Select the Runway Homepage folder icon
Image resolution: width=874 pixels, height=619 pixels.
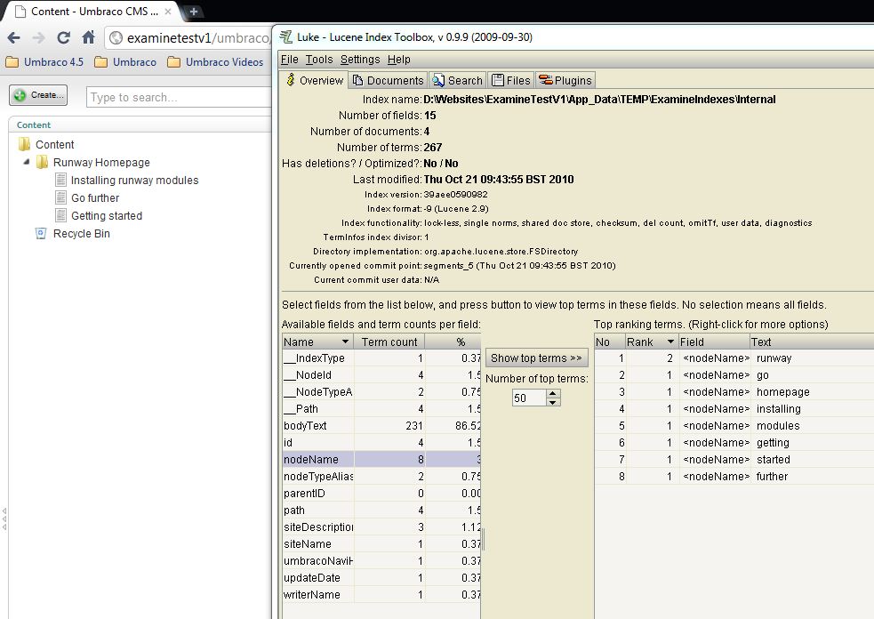point(42,162)
